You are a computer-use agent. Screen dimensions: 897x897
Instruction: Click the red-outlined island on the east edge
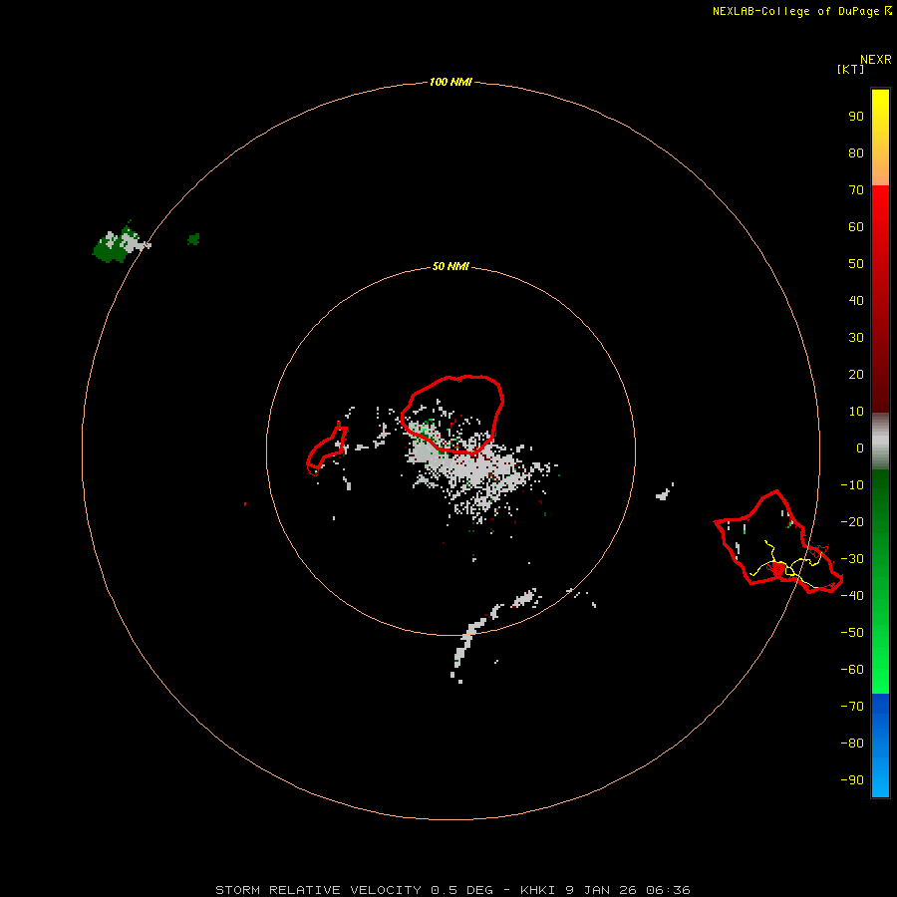pyautogui.click(x=778, y=542)
